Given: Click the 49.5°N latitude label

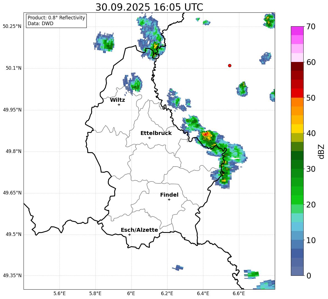Looking at the screenshot, I should pos(14,234).
